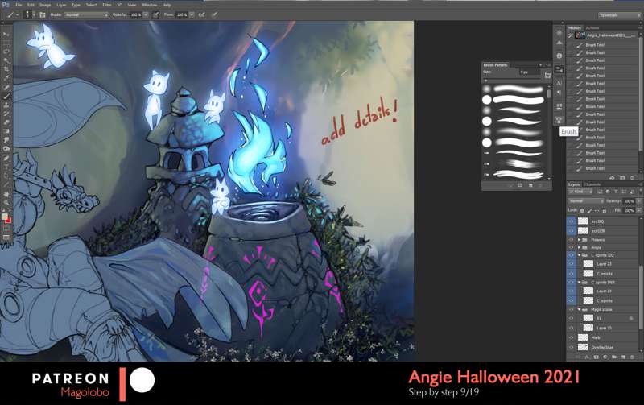Open the Filter menu
The image size is (644, 405).
point(106,5)
